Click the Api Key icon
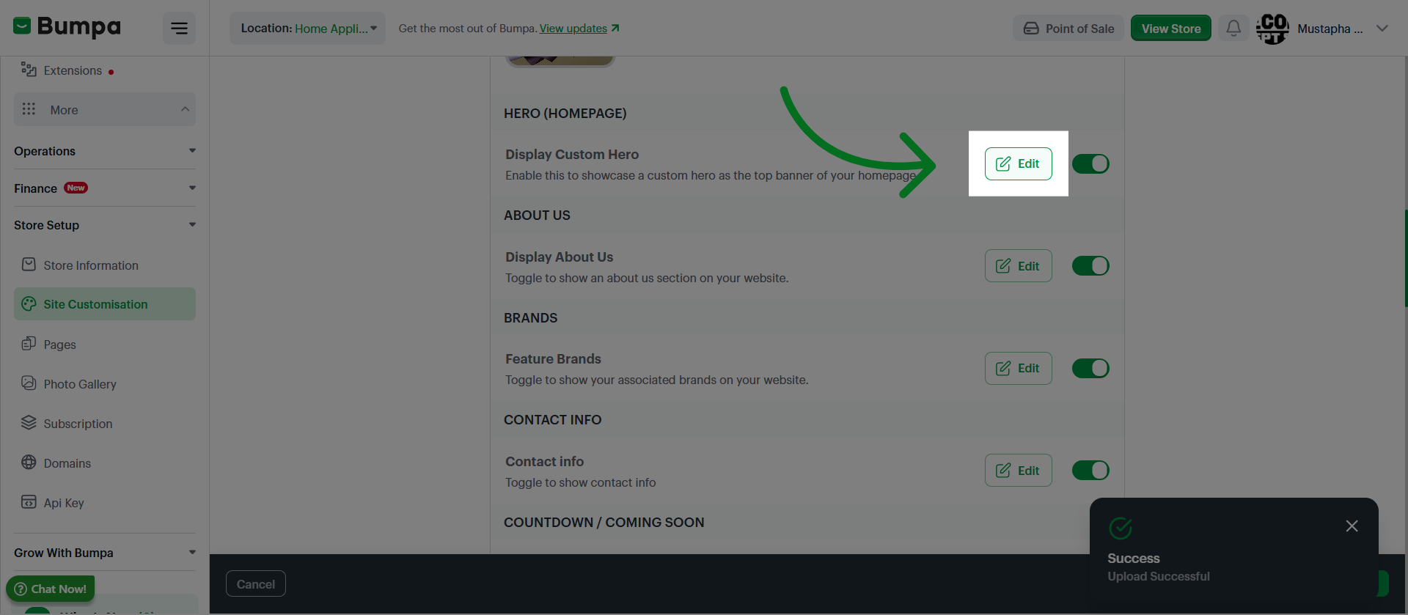This screenshot has height=615, width=1408. (x=29, y=502)
